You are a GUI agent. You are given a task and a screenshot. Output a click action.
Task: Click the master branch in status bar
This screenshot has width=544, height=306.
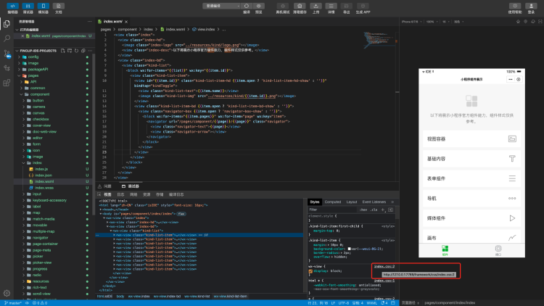click(13, 303)
